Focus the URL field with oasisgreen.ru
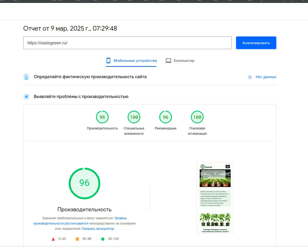 (127, 43)
